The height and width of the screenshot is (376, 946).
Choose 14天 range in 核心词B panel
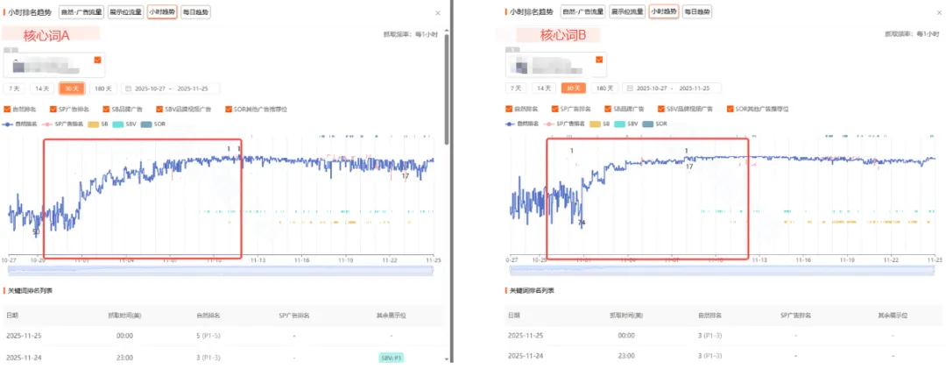click(x=544, y=89)
